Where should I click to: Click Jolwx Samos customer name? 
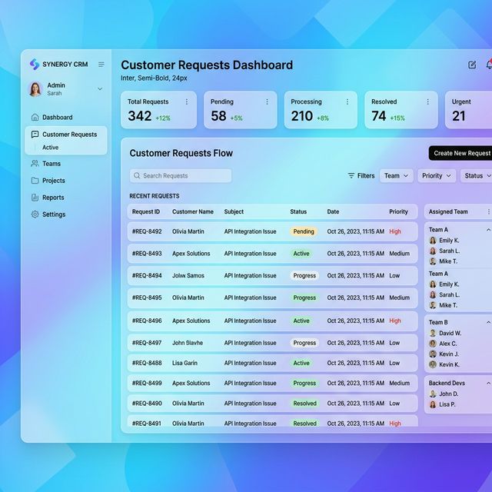click(188, 275)
